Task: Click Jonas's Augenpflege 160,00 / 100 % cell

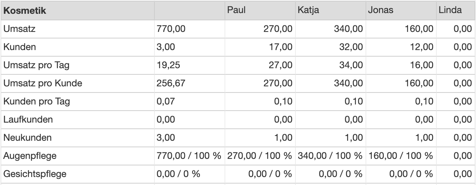Action: point(401,156)
